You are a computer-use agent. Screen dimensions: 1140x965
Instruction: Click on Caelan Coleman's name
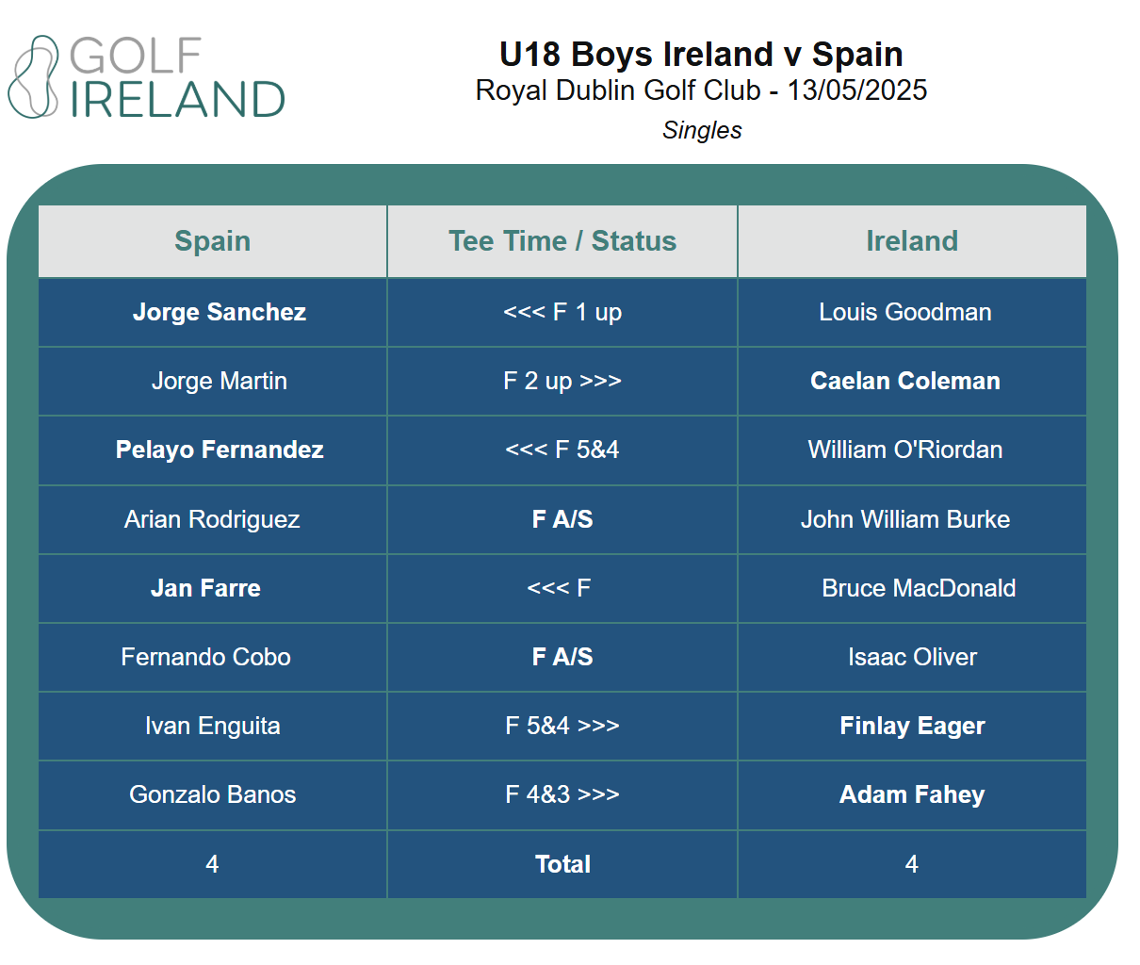[x=904, y=381]
